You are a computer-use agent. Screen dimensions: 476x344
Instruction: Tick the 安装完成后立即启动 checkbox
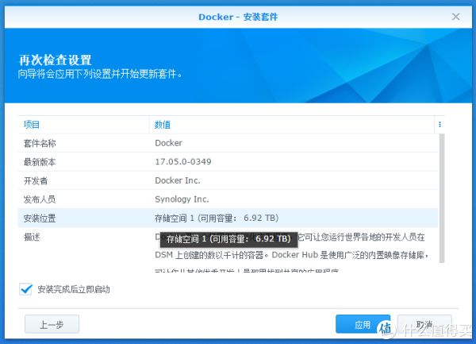(25, 289)
